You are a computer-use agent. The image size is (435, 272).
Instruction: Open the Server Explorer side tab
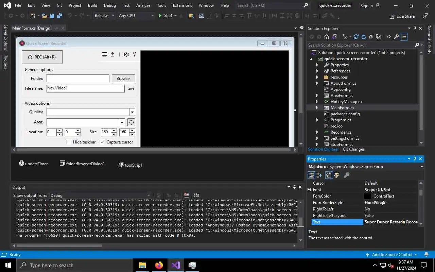click(5, 37)
